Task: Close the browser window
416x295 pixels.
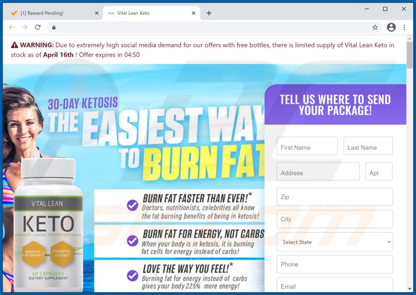Action: pyautogui.click(x=404, y=9)
